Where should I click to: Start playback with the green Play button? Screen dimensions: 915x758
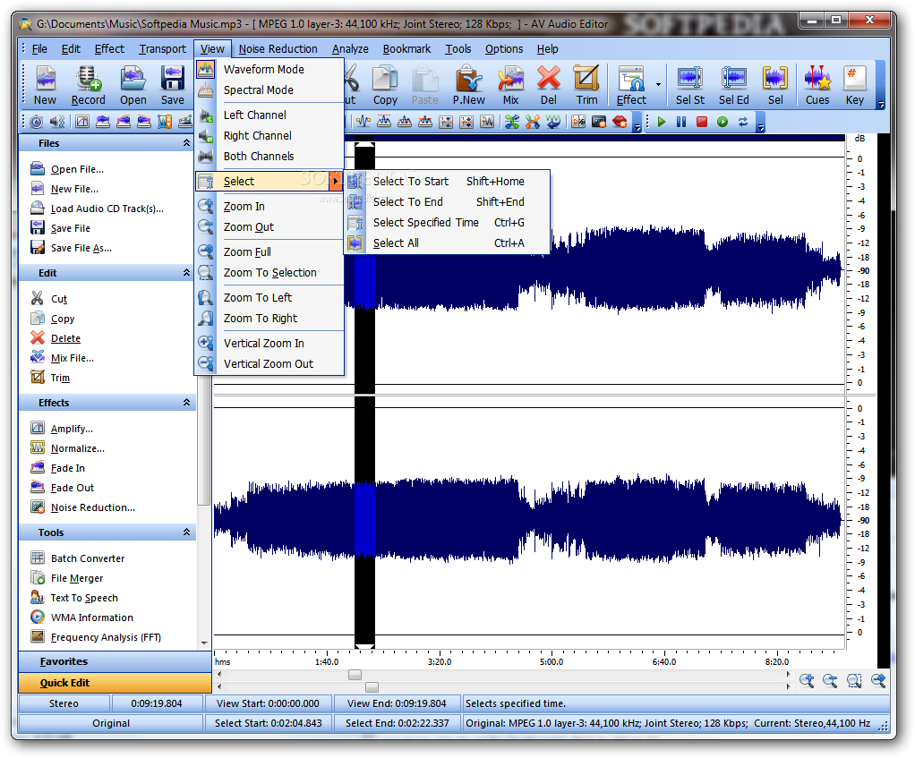tap(661, 122)
